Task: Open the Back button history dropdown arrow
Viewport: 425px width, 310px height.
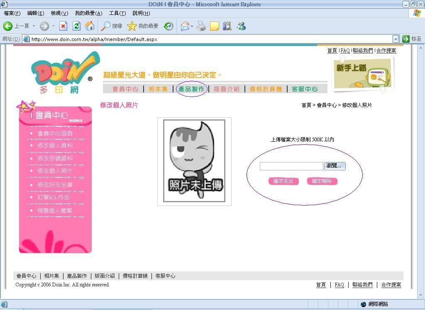Action: (x=34, y=26)
